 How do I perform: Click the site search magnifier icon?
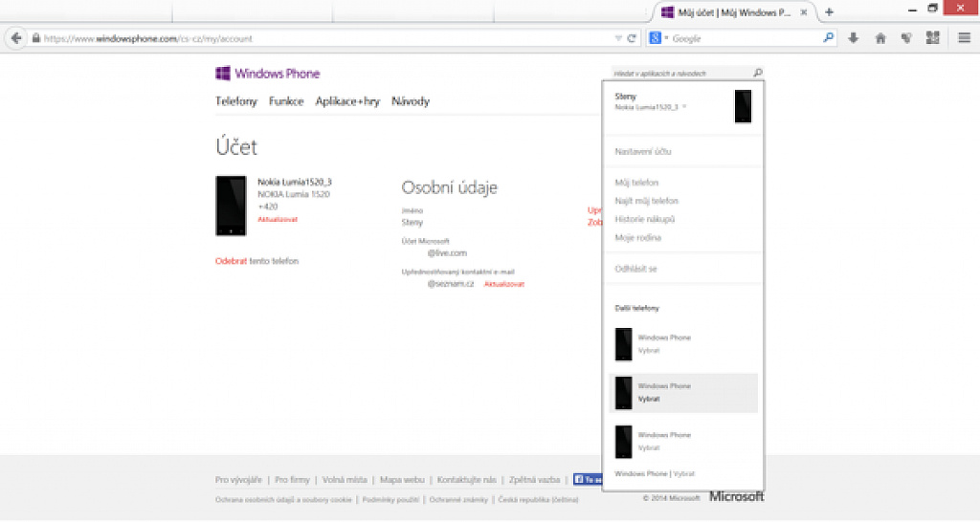coord(758,73)
